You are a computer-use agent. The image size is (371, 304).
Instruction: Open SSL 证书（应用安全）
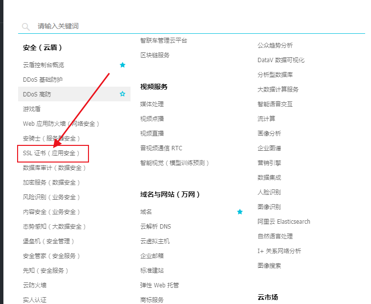pyautogui.click(x=51, y=153)
